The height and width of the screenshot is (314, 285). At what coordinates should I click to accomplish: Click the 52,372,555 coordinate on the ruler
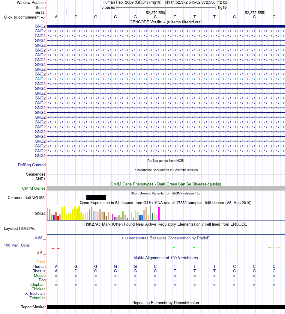click(x=254, y=13)
